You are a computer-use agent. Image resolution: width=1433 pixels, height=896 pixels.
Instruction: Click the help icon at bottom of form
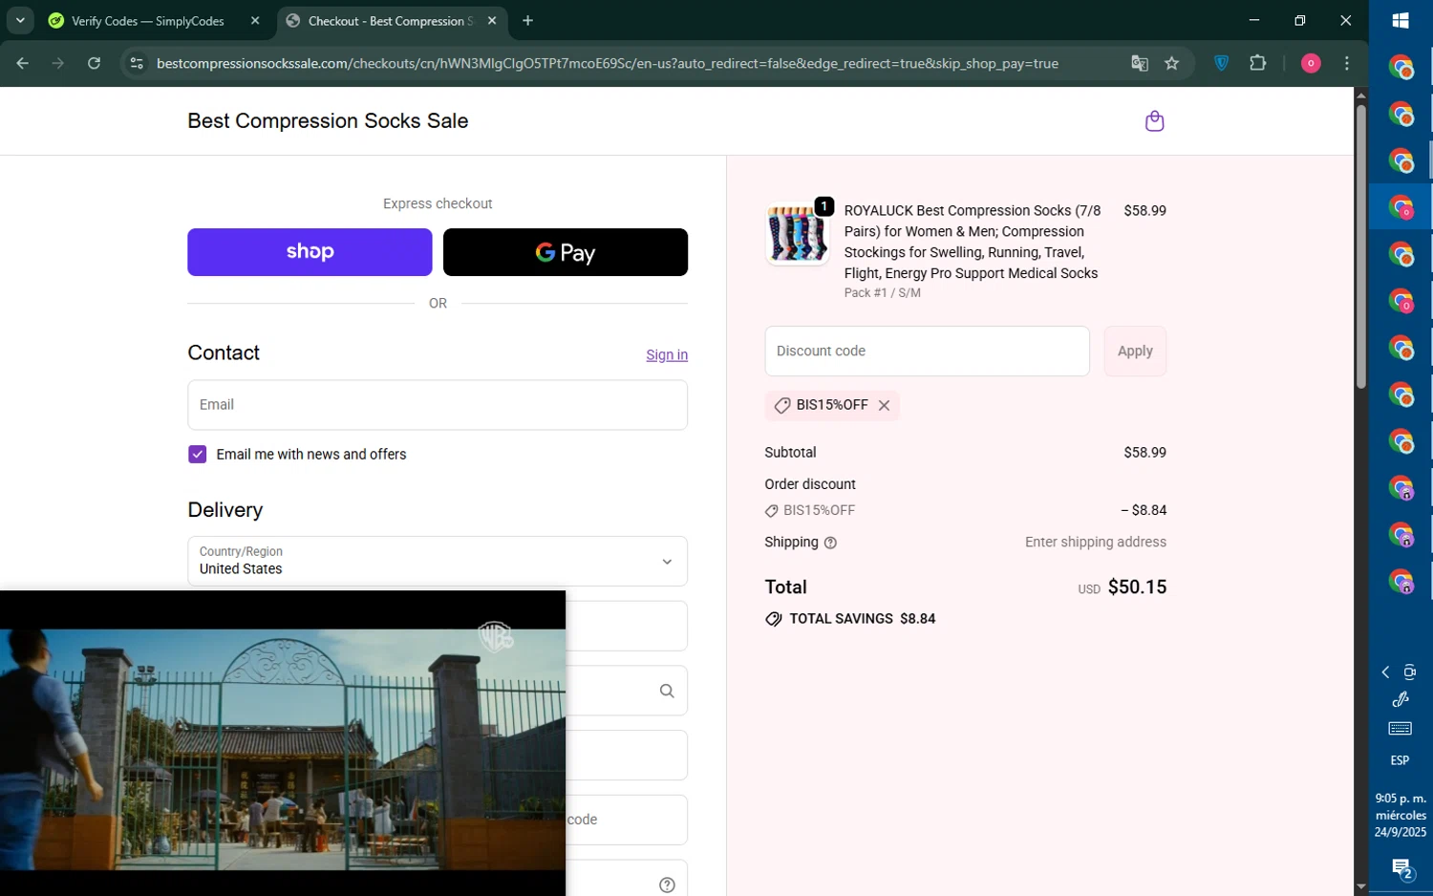click(667, 885)
